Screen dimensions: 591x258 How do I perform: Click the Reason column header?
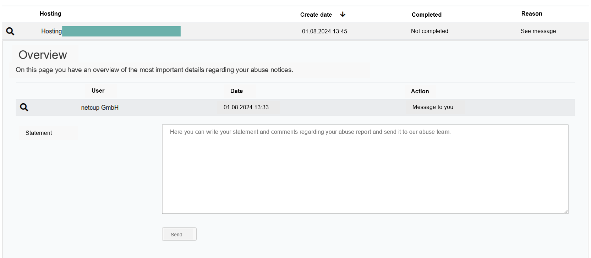[531, 13]
